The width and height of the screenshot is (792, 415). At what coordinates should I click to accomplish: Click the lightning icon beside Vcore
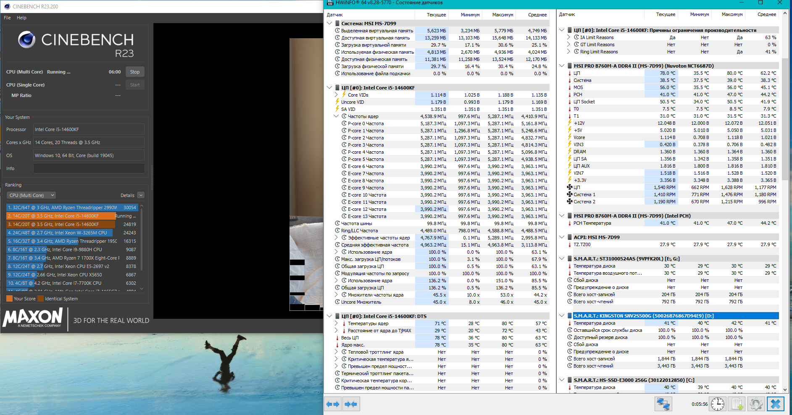coord(570,137)
